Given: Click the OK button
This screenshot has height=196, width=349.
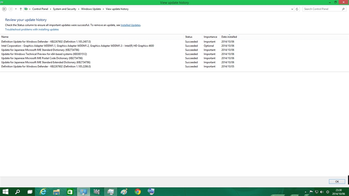Looking at the screenshot, I should [337, 182].
